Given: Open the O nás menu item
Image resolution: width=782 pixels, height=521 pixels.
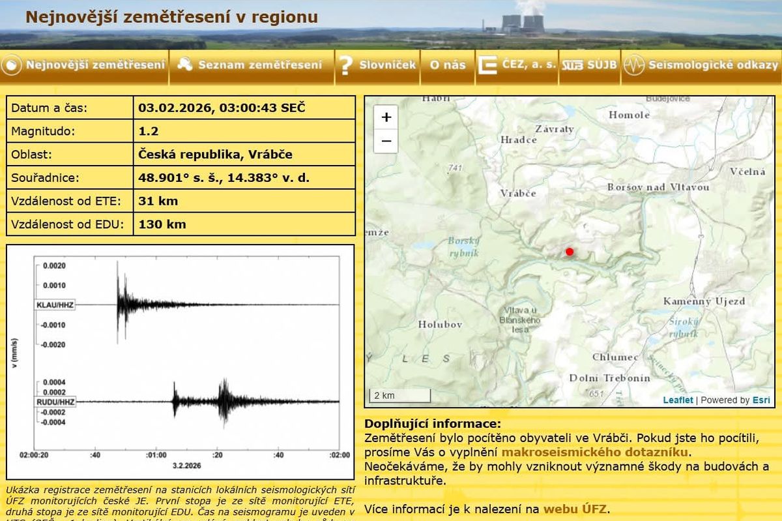Looking at the screenshot, I should (x=448, y=65).
